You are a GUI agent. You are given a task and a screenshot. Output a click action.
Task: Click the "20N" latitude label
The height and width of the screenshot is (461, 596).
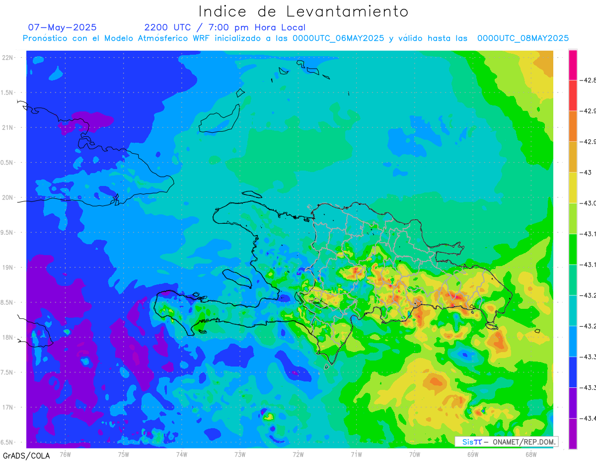pos(8,197)
